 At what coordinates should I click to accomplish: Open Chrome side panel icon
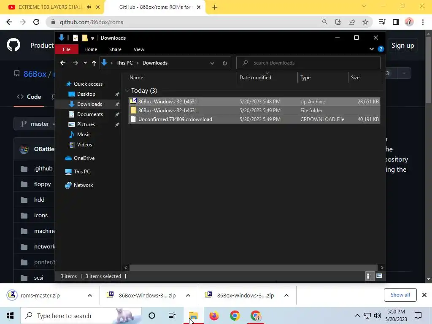pos(396,22)
